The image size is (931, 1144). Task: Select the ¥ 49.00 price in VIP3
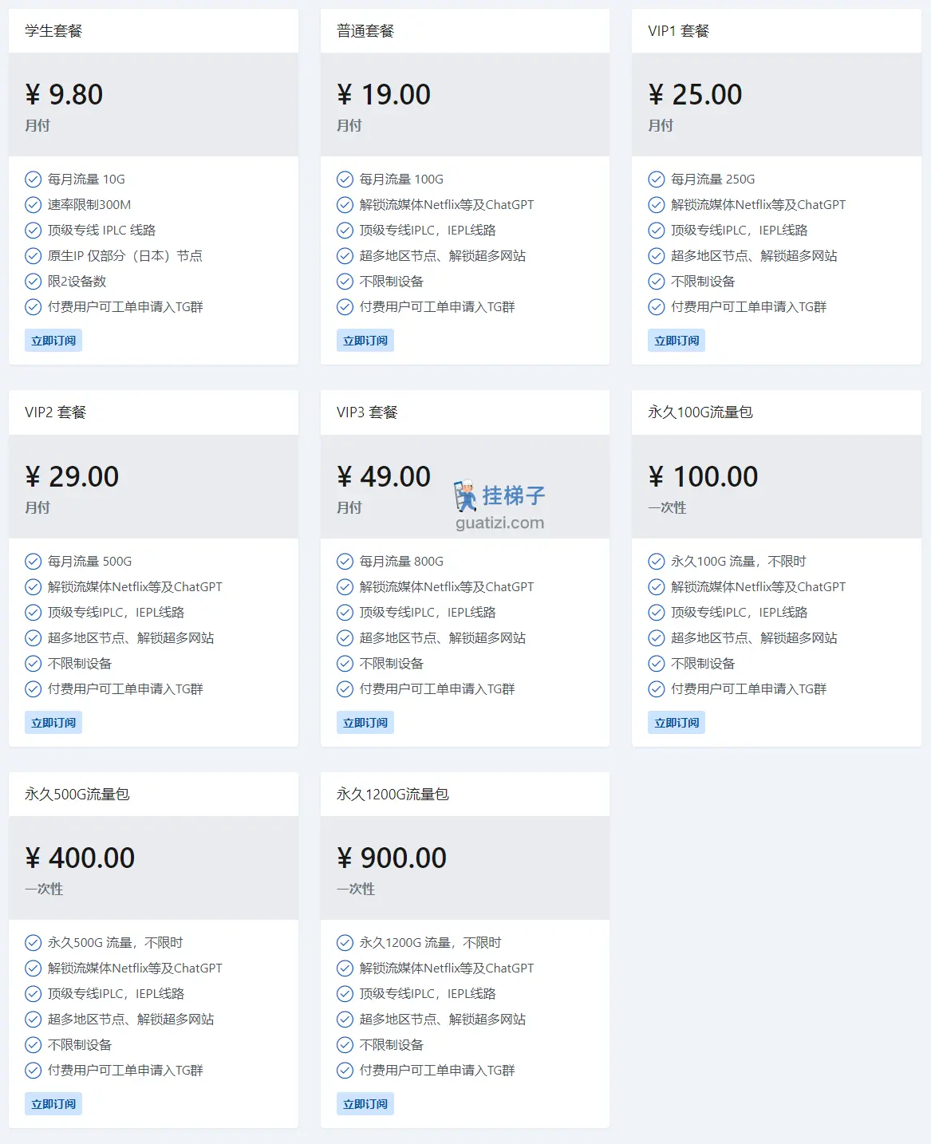point(384,476)
